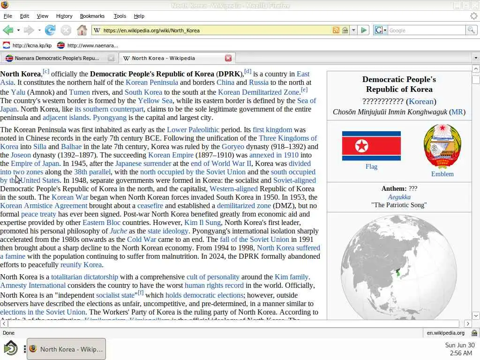480x360 pixels.
Task: Subscribe via RSS feed icon in address bar
Action: click(x=336, y=30)
